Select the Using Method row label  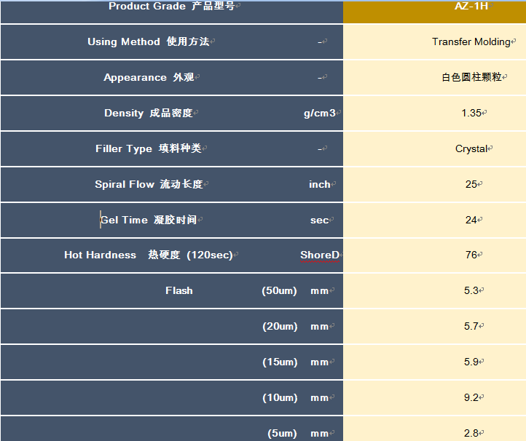click(x=149, y=42)
